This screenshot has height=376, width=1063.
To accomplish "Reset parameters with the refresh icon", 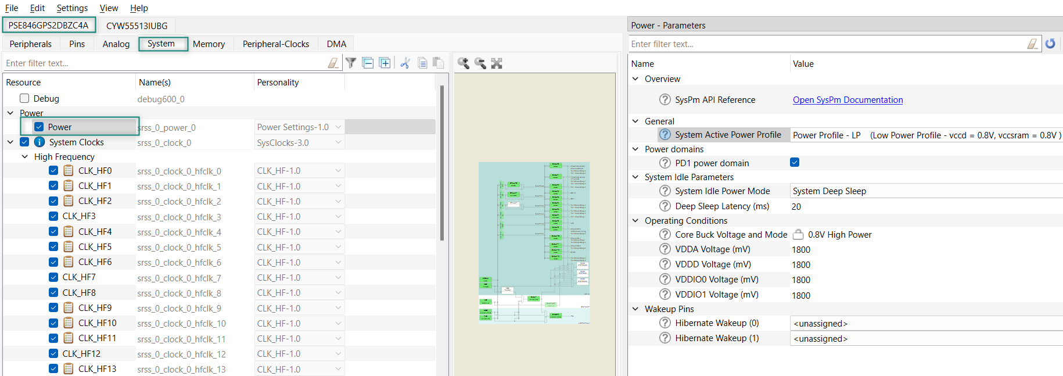I will 1050,44.
